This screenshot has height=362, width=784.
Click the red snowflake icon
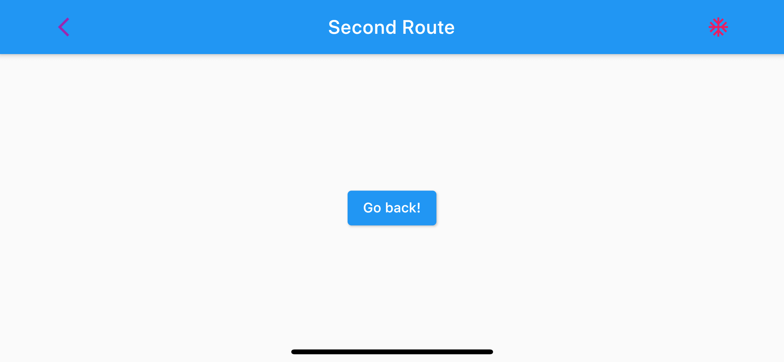click(718, 27)
